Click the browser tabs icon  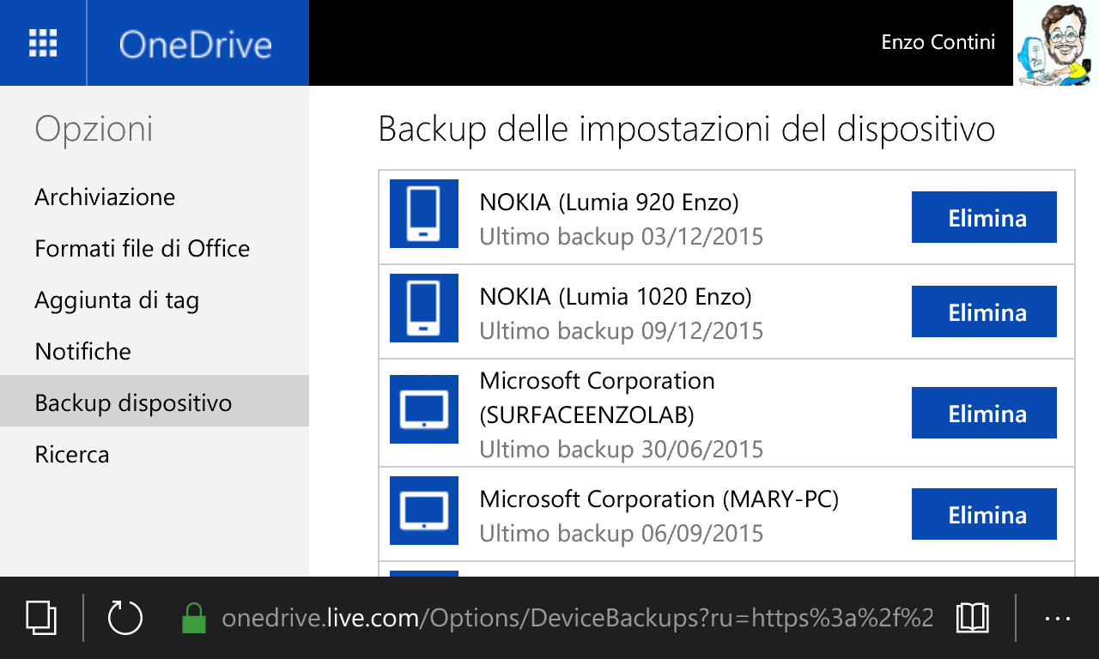41,618
